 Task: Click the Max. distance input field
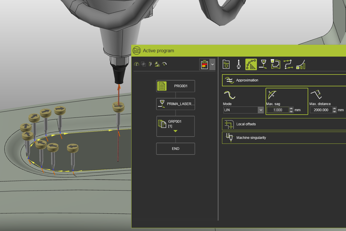(x=321, y=110)
